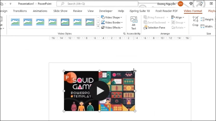The width and height of the screenshot is (216, 121).
Task: Click the left-middle video resize handle
Action: click(x=64, y=91)
